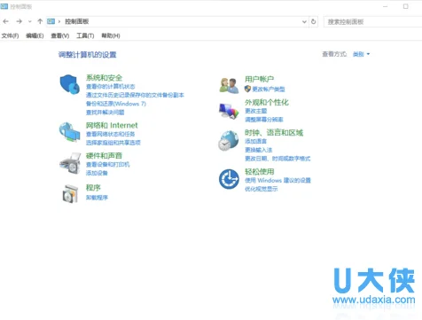Go forward with the right arrow
422x320 pixels.
pos(19,21)
